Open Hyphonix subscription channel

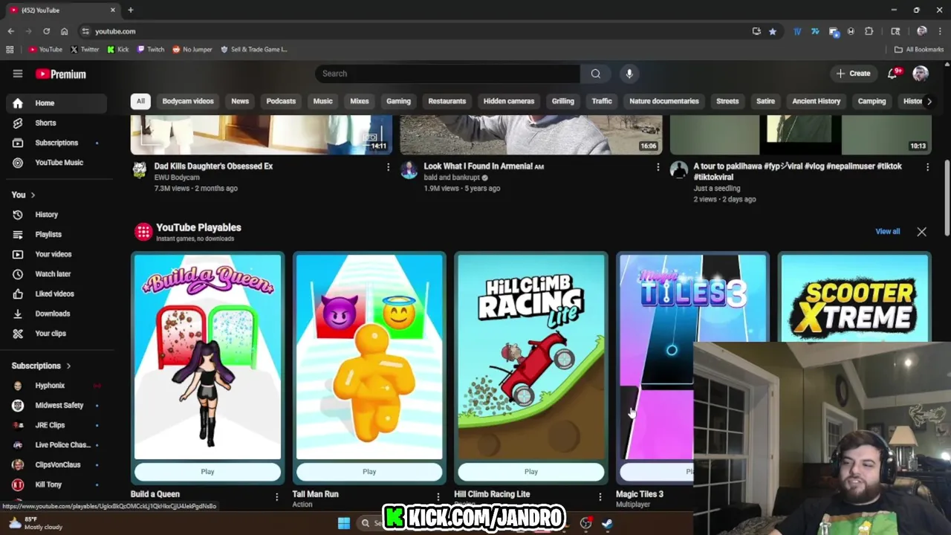(x=56, y=386)
